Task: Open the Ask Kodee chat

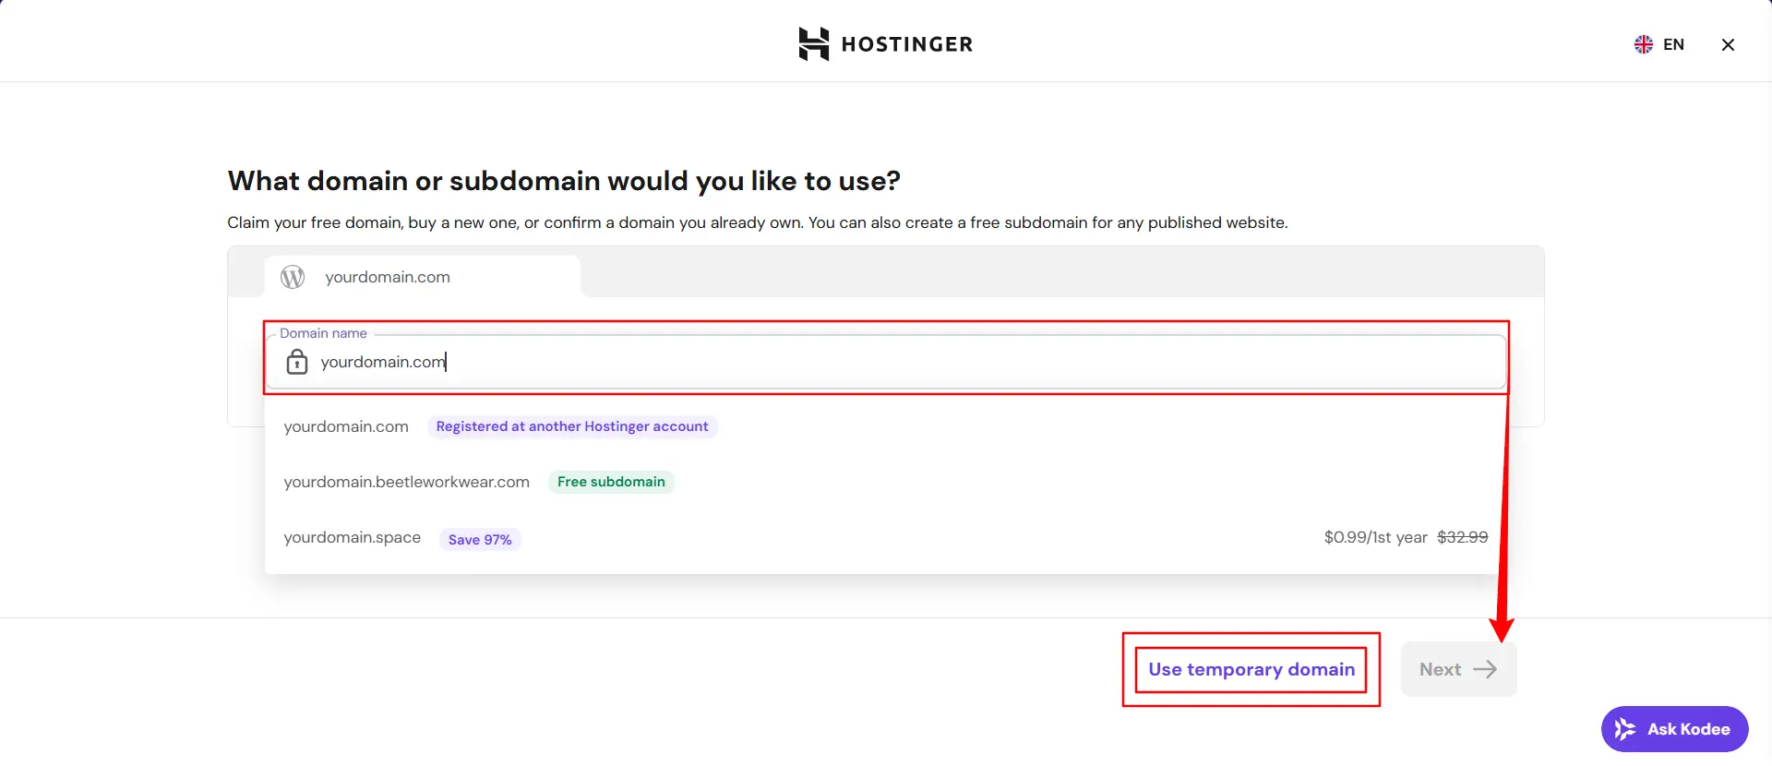Action: (1674, 729)
